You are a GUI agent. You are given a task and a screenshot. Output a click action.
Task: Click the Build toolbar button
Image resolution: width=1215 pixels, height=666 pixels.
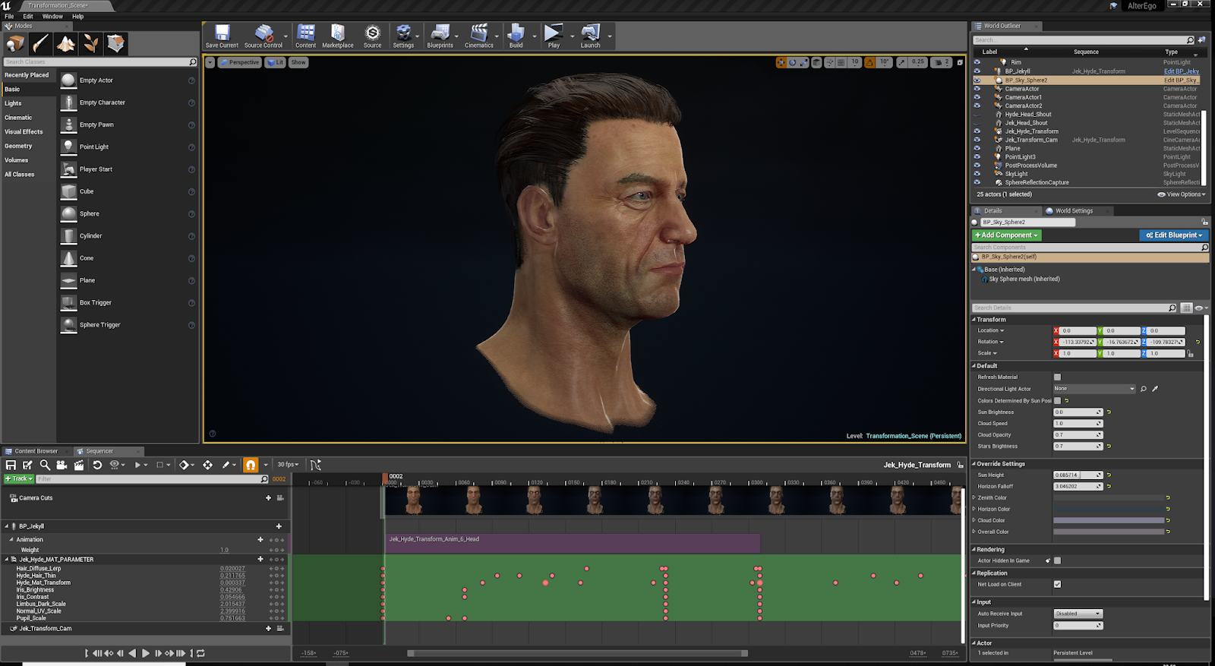pyautogui.click(x=516, y=36)
